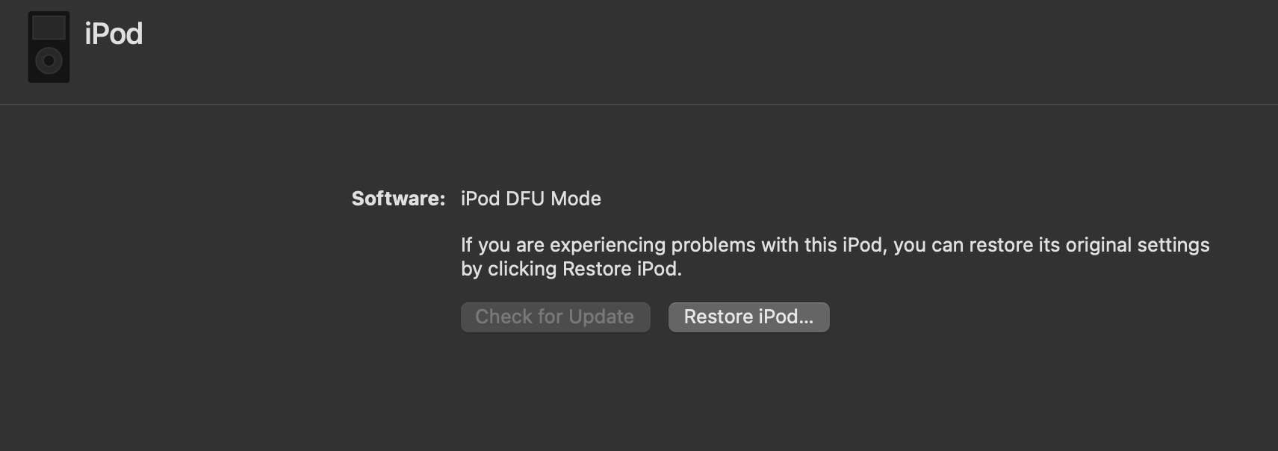Screen dimensions: 1278x451
Task: Click the Software: label
Action: (x=398, y=199)
